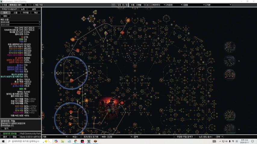Open the 무궁한 주얼 검색기 button
257x144 pixels.
point(185,137)
